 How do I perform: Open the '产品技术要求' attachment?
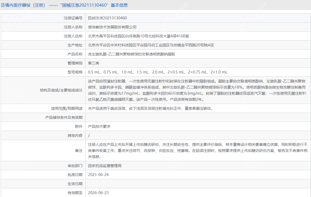(x=99, y=126)
